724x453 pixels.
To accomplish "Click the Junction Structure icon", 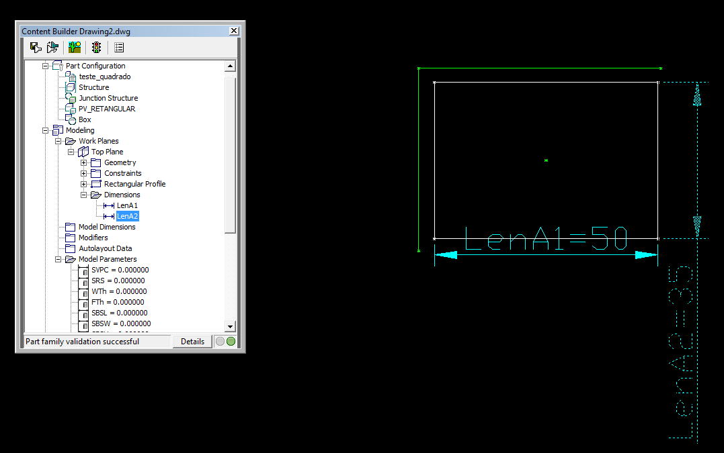I will (71, 98).
